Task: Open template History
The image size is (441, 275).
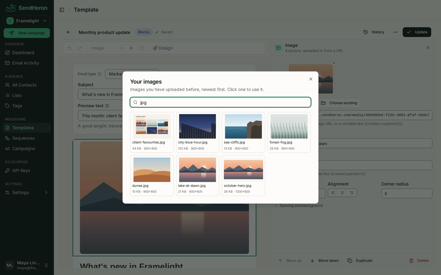Action: coord(374,32)
